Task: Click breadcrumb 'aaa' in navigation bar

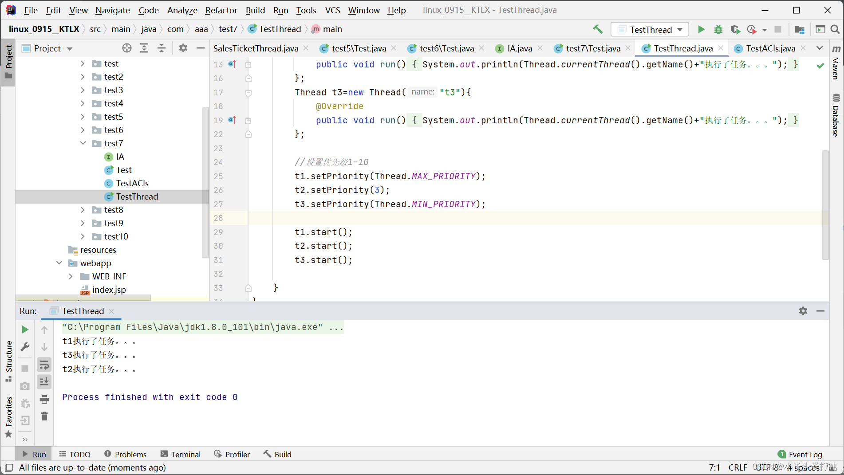Action: 201,29
